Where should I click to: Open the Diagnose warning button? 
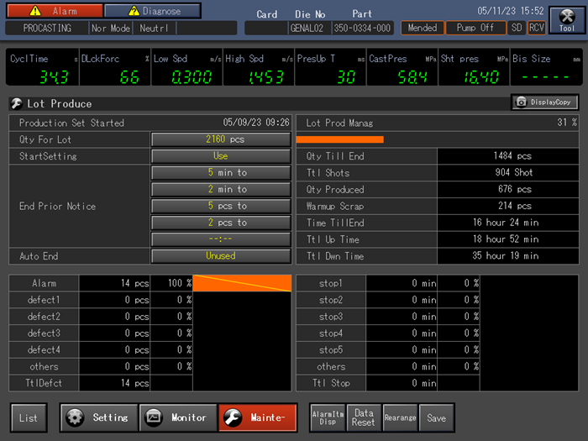(x=152, y=11)
